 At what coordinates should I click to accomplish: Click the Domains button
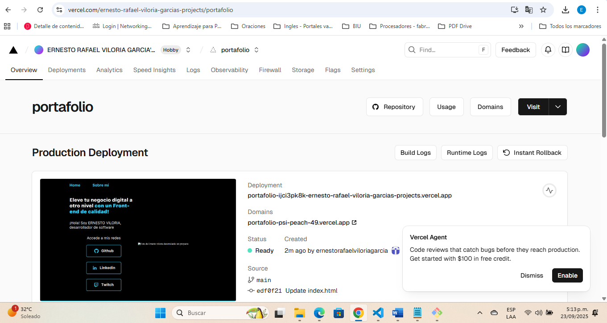(x=491, y=107)
